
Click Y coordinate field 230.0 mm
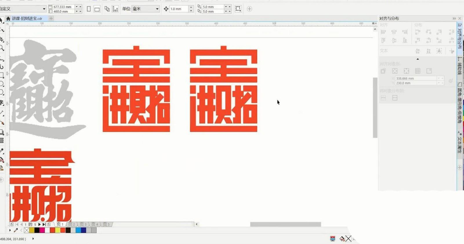tap(416, 83)
